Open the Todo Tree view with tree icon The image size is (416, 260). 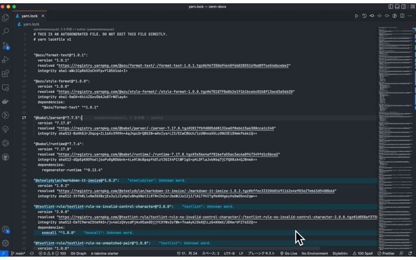pos(5,129)
